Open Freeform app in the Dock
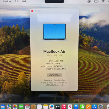 (x=52, y=107)
